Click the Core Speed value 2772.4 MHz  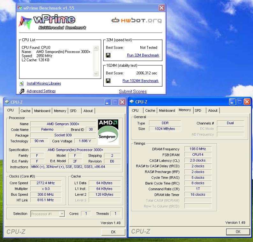point(46,183)
